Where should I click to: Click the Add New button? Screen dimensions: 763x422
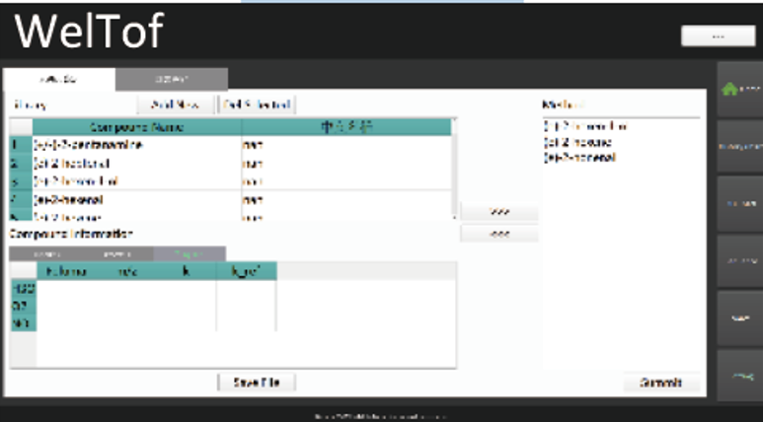point(176,105)
